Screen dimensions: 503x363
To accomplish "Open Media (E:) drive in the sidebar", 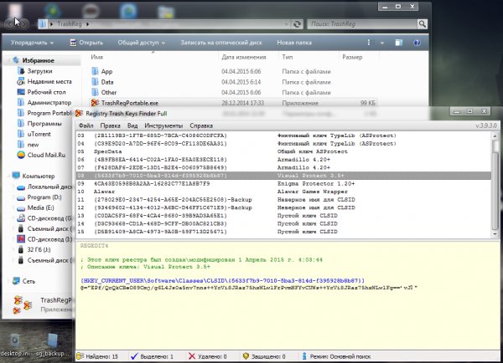I will 40,207.
